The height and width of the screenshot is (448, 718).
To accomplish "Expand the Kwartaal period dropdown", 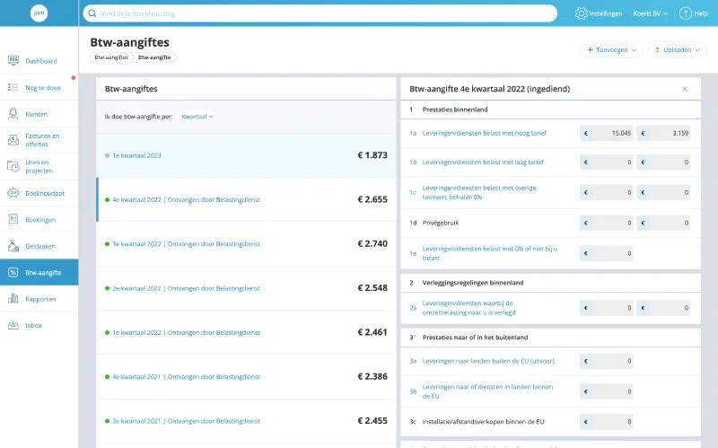I will click(197, 117).
